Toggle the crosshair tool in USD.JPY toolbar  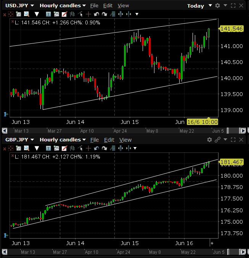[88, 14]
